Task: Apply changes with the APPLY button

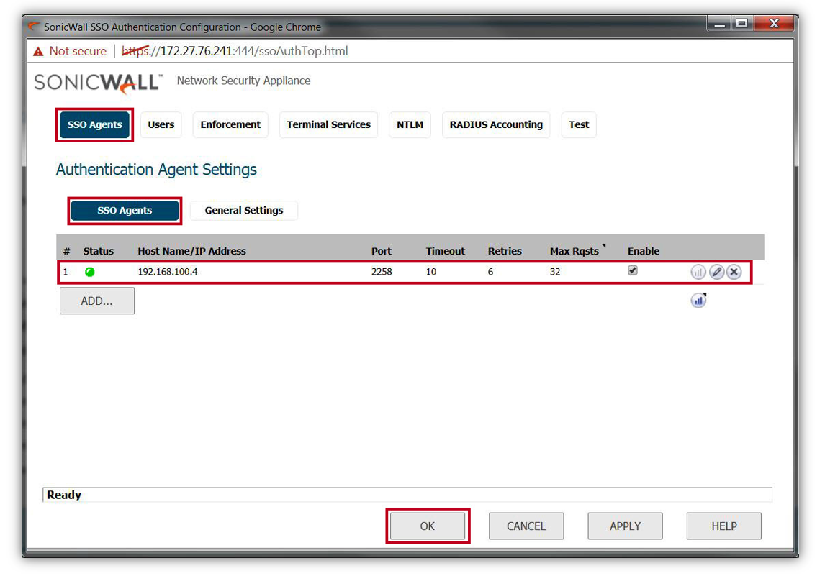Action: pyautogui.click(x=625, y=526)
